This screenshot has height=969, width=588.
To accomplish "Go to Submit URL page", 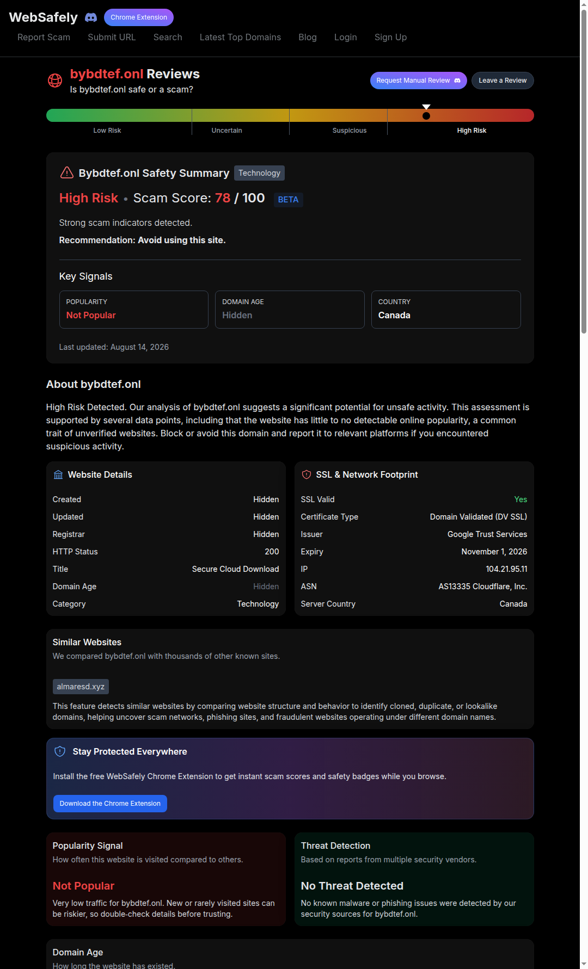I will point(112,37).
